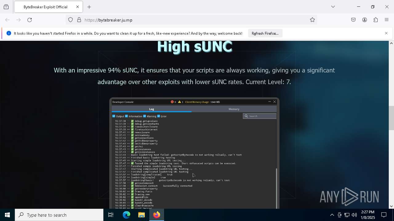Image resolution: width=394 pixels, height=221 pixels.
Task: Launch Microsoft Edge from taskbar
Action: click(127, 215)
